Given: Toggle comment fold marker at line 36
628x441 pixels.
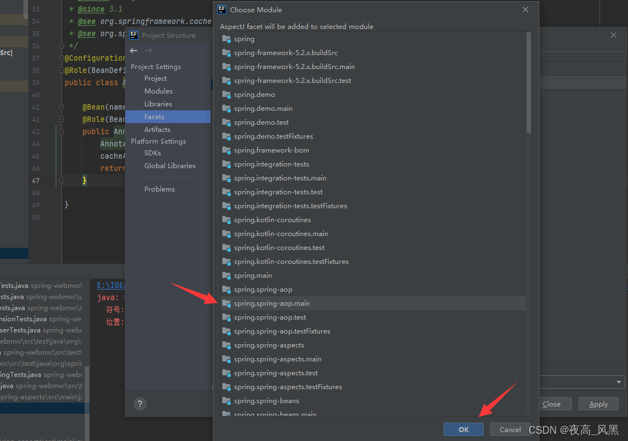Looking at the screenshot, I should pyautogui.click(x=61, y=46).
